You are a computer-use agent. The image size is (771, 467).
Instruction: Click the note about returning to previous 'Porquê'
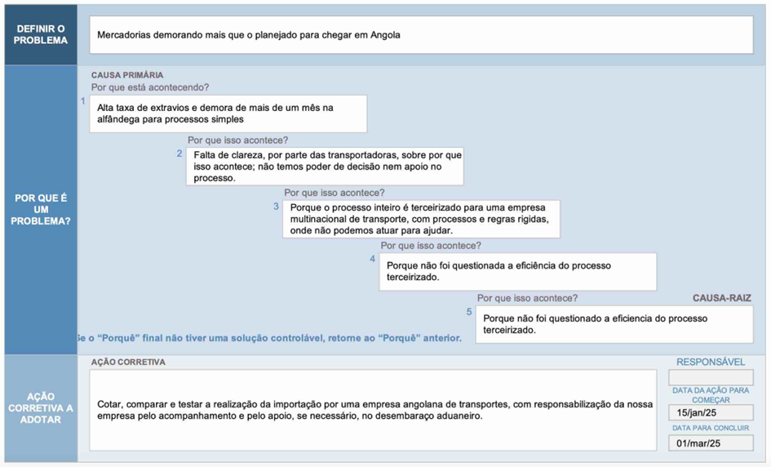pyautogui.click(x=269, y=338)
